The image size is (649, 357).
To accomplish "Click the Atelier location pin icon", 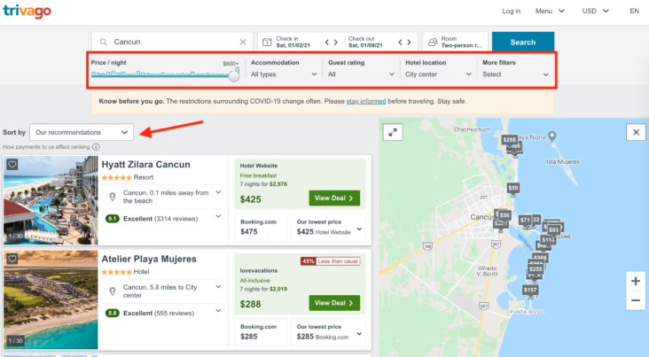I will pyautogui.click(x=113, y=291).
